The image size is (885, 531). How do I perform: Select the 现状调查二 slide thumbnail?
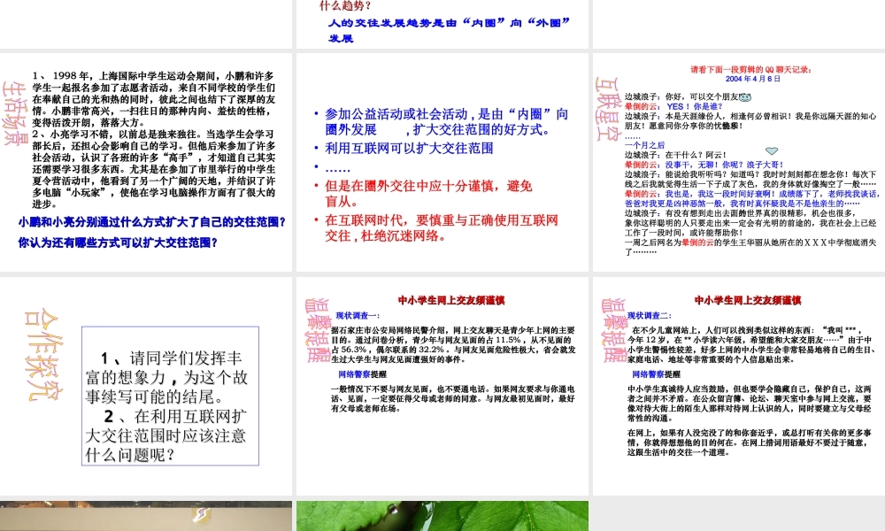coord(739,386)
